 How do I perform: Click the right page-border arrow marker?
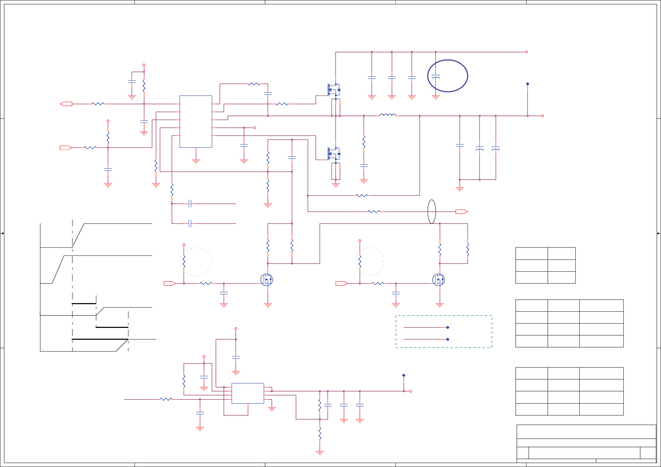(x=659, y=233)
